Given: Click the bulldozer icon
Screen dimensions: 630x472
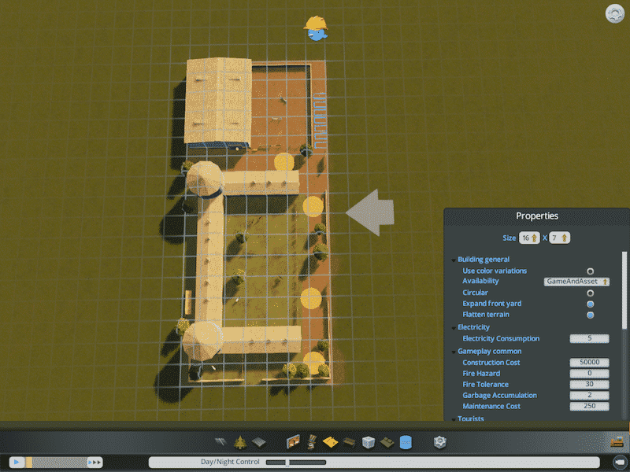Looking at the screenshot, I should 617,443.
